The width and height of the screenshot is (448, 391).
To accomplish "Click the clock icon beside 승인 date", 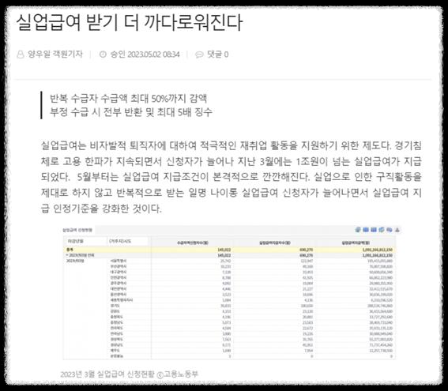I will click(103, 54).
